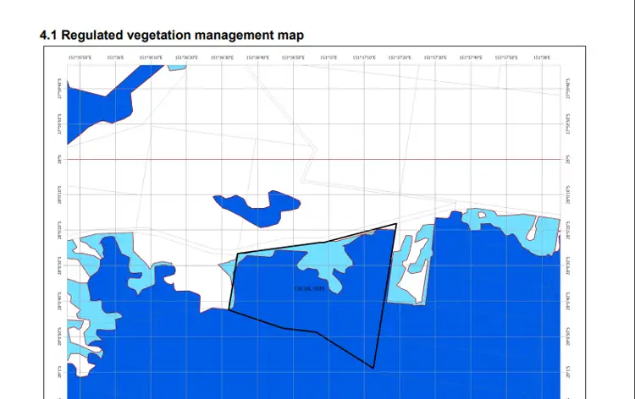Click the 28°S latitude label on the right margin
The image size is (635, 399).
point(567,159)
